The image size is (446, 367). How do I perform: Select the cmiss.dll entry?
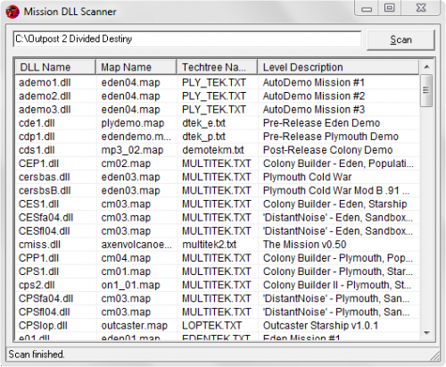pyautogui.click(x=39, y=245)
